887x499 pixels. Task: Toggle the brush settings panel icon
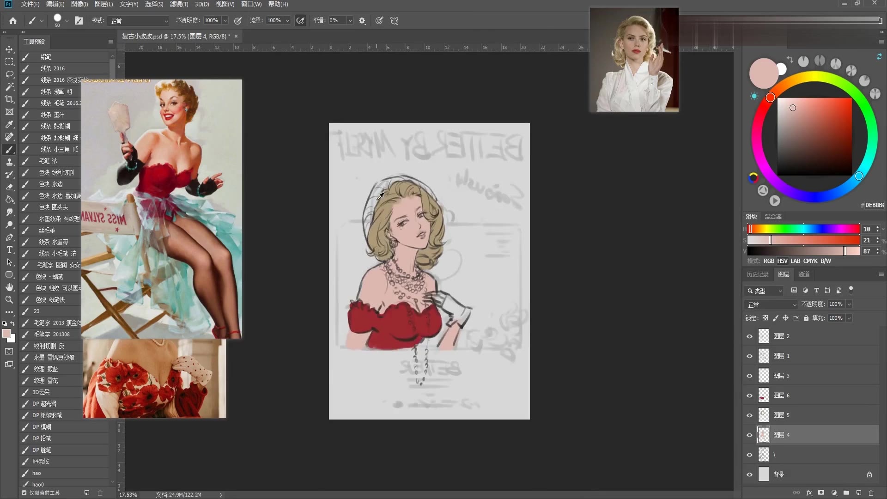coord(79,21)
